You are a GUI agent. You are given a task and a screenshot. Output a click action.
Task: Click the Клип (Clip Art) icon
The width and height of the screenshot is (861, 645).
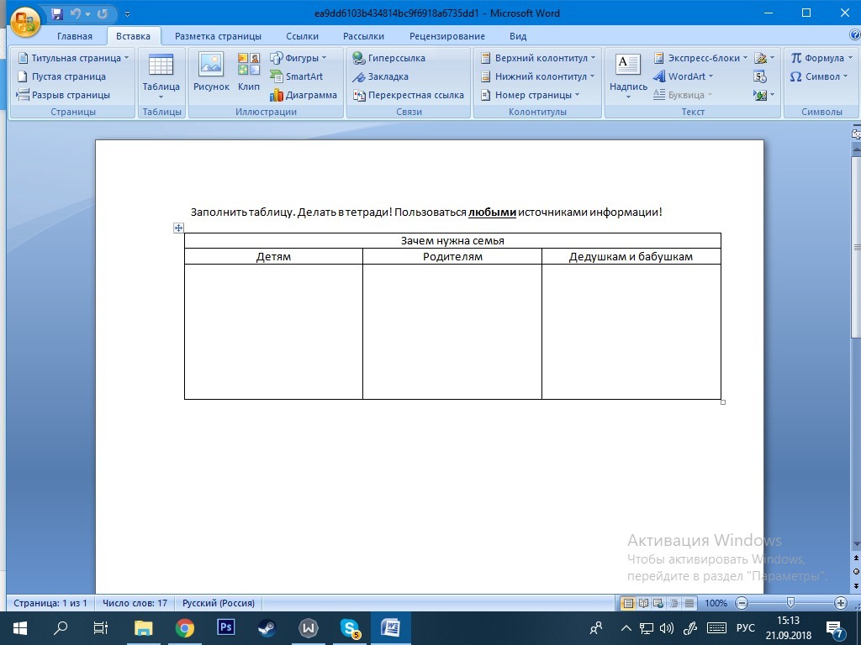coord(249,71)
